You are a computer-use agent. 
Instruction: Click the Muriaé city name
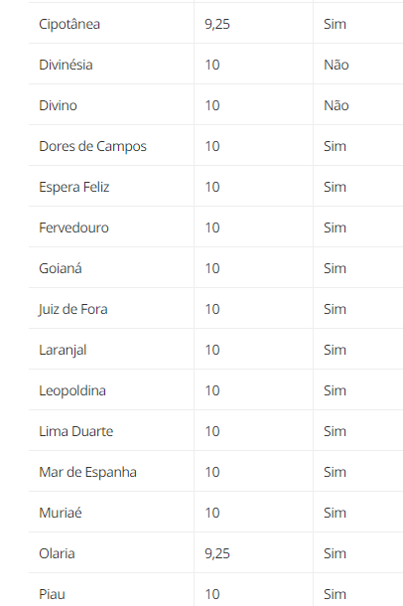click(x=61, y=513)
